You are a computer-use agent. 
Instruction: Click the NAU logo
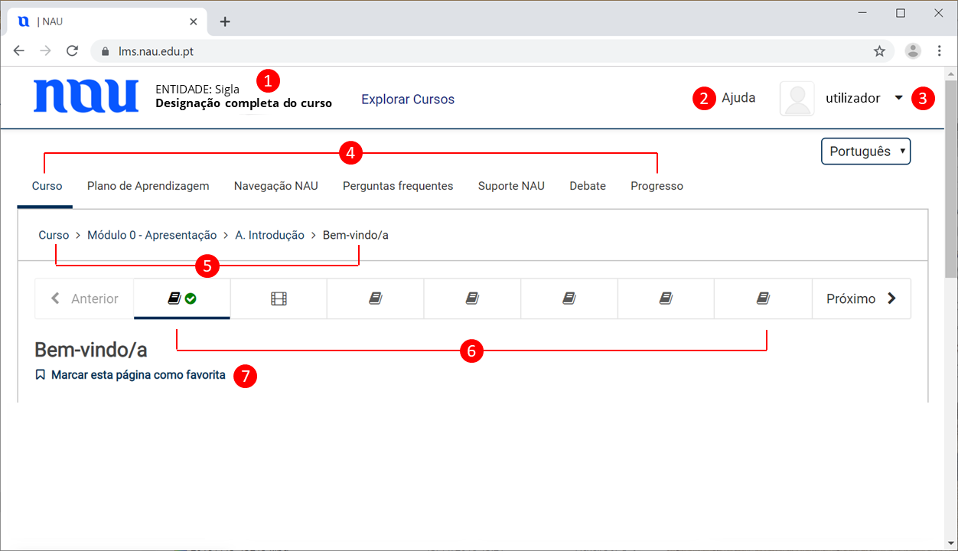pyautogui.click(x=86, y=96)
